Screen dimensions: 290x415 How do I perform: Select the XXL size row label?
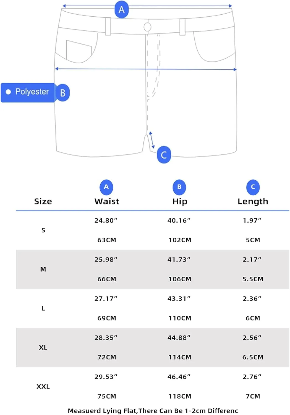tap(43, 387)
